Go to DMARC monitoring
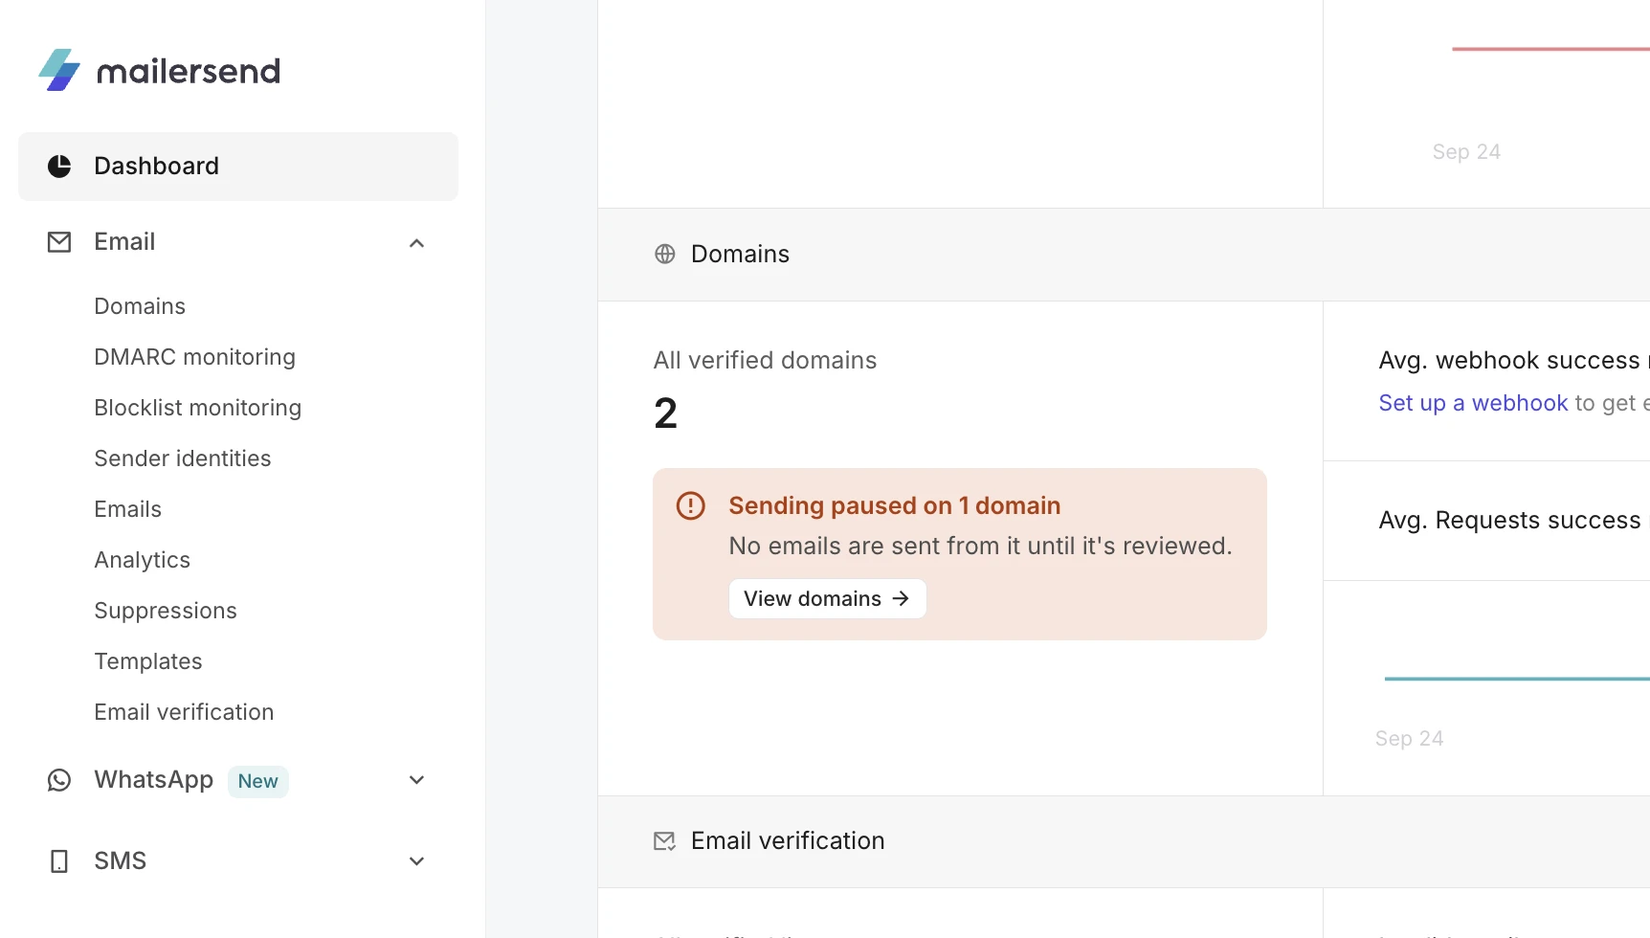 194,357
